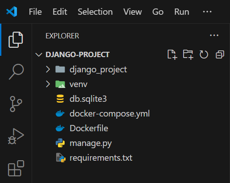Create a new folder in DJANGO-PROJECT
Screen dimensions: 230x183
(x=188, y=54)
